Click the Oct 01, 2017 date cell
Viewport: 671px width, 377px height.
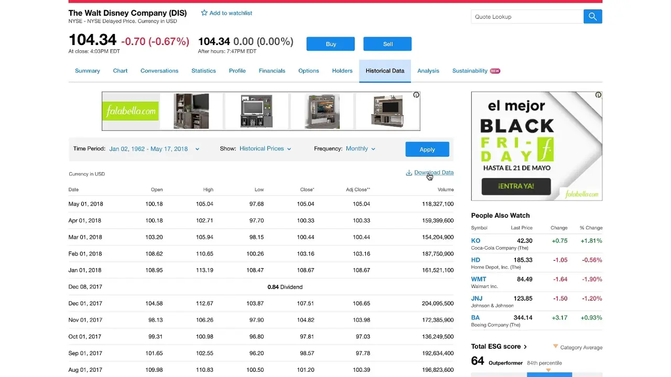[x=85, y=337]
